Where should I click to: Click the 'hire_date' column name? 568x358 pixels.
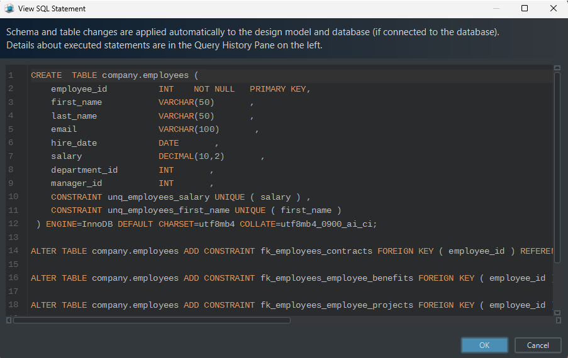tap(74, 143)
